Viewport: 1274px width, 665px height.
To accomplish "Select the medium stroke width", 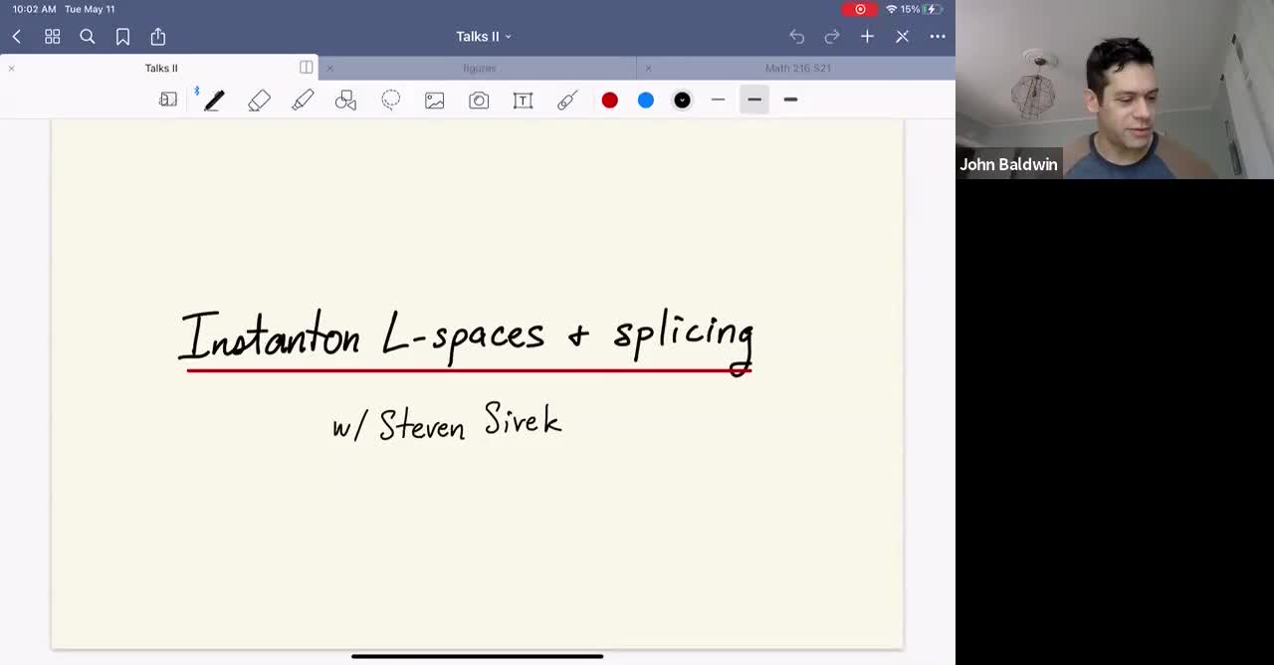I will [754, 100].
